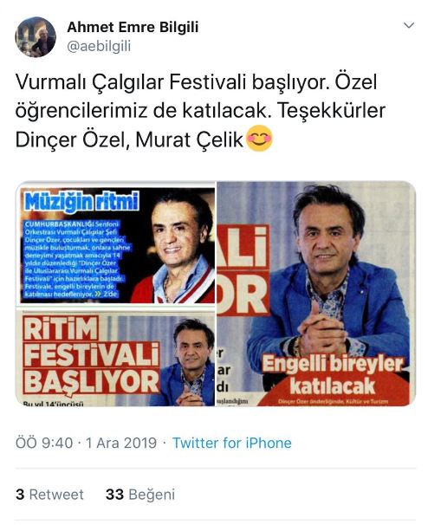Tap the Engelli bireyler katılacak caption
The image size is (428, 525).
click(333, 375)
